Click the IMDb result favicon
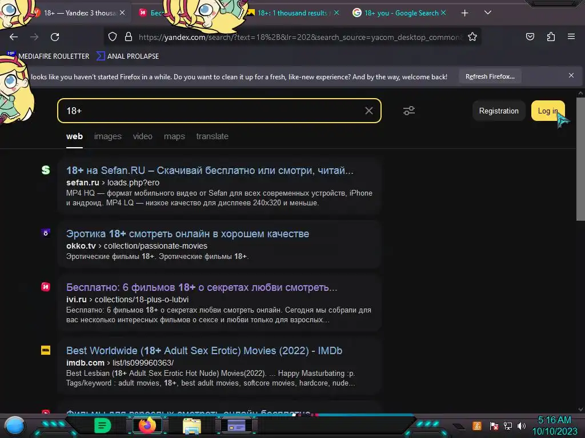Viewport: 585px width, 438px height. click(46, 350)
